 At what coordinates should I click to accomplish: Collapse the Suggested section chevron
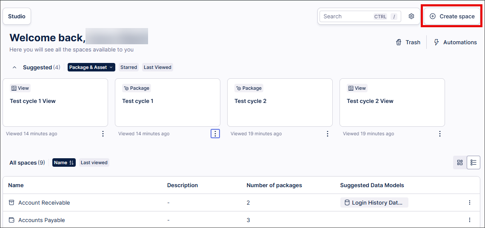tap(14, 68)
